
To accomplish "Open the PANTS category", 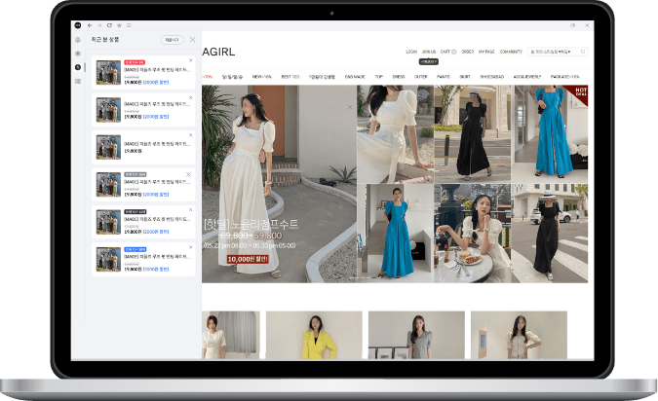I will point(444,77).
